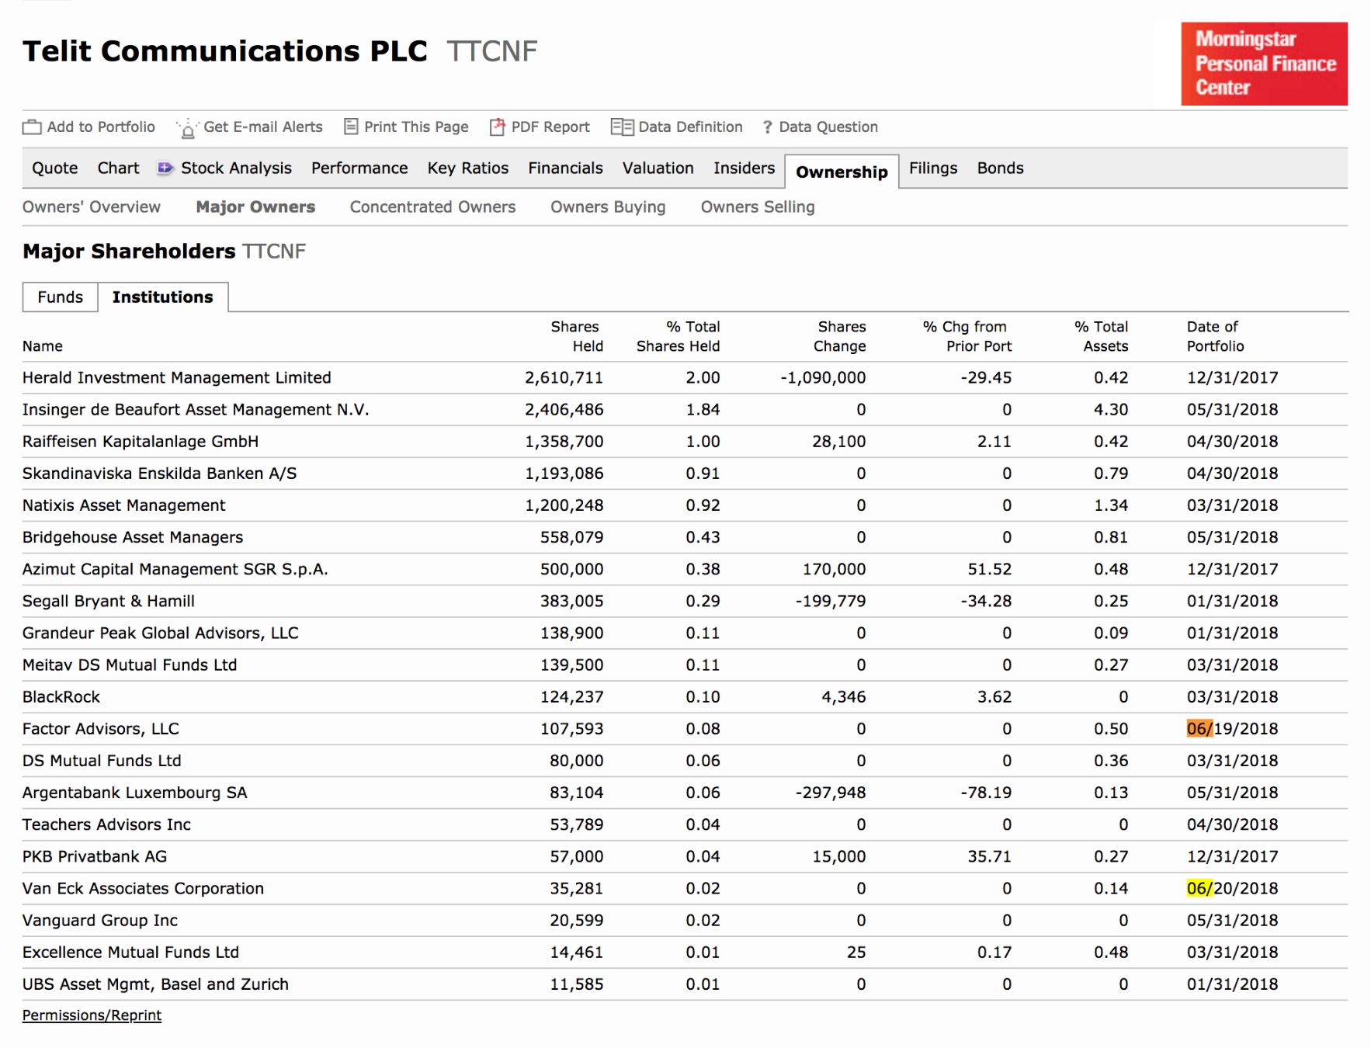The height and width of the screenshot is (1048, 1371).
Task: Switch to the Funds tab
Action: tap(59, 297)
